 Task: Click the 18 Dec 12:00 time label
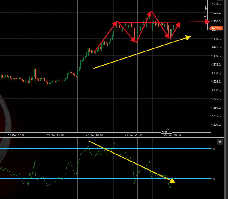(x=16, y=135)
